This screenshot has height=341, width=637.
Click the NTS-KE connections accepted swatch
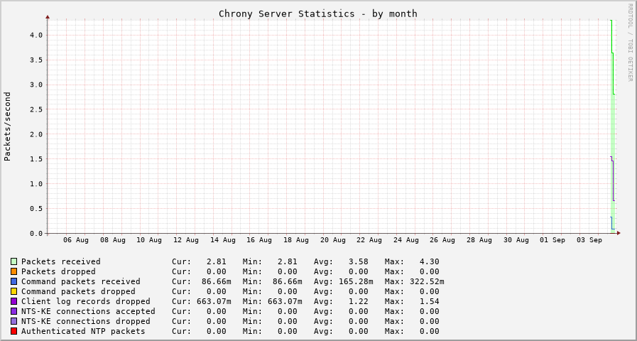point(13,311)
